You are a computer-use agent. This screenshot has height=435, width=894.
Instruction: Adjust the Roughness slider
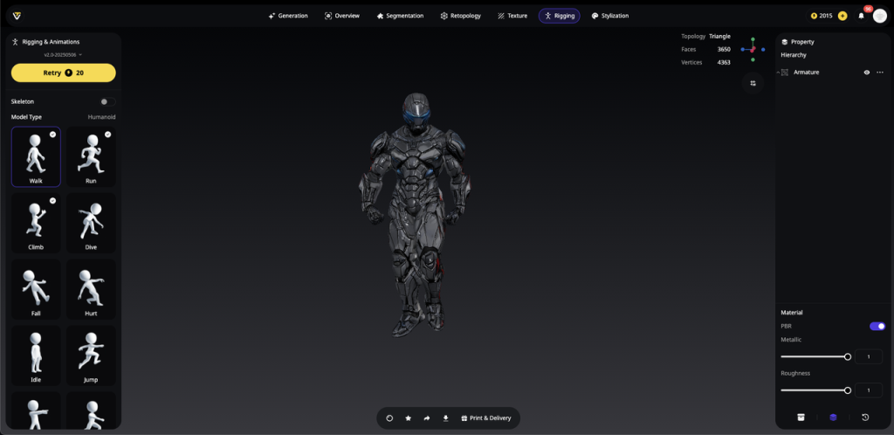tap(816, 390)
